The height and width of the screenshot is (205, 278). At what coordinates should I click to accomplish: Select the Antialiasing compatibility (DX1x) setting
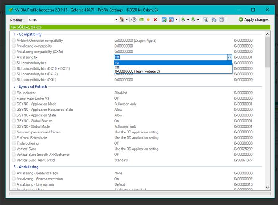(40, 52)
